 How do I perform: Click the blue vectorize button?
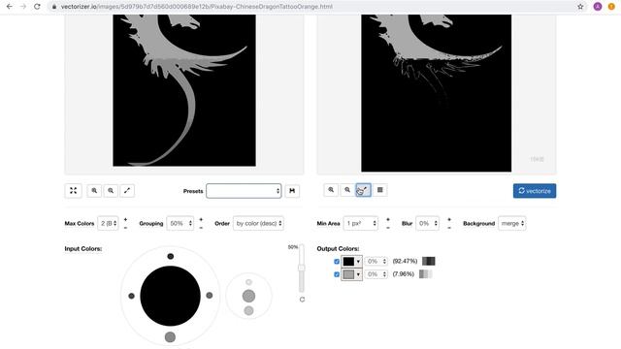(535, 191)
